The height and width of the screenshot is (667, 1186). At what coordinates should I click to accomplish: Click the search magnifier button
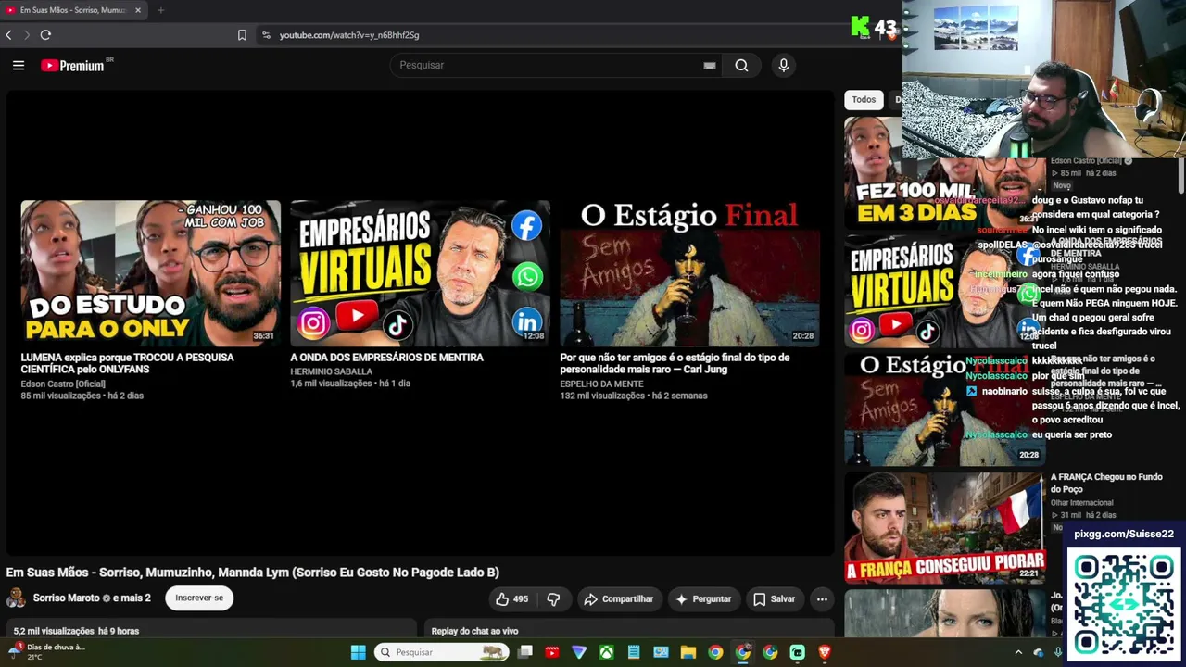tap(741, 65)
